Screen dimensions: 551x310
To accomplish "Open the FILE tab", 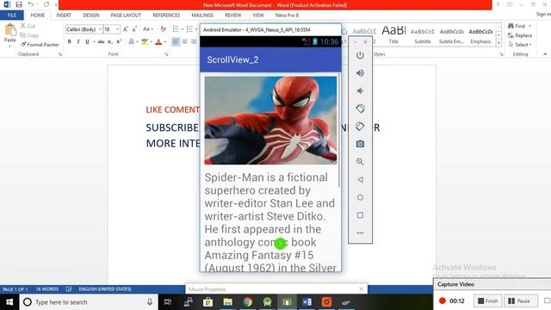I will [11, 15].
